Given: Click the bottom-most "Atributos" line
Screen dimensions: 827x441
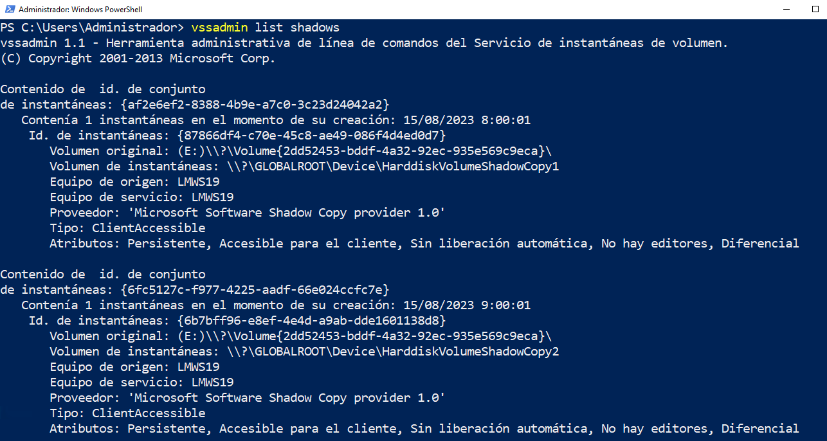Looking at the screenshot, I should (424, 429).
